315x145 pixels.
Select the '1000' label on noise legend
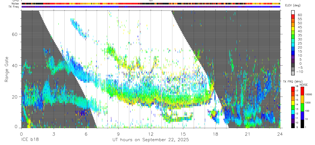coord(308,103)
